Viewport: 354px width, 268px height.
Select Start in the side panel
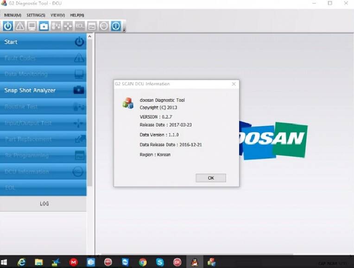tap(43, 42)
